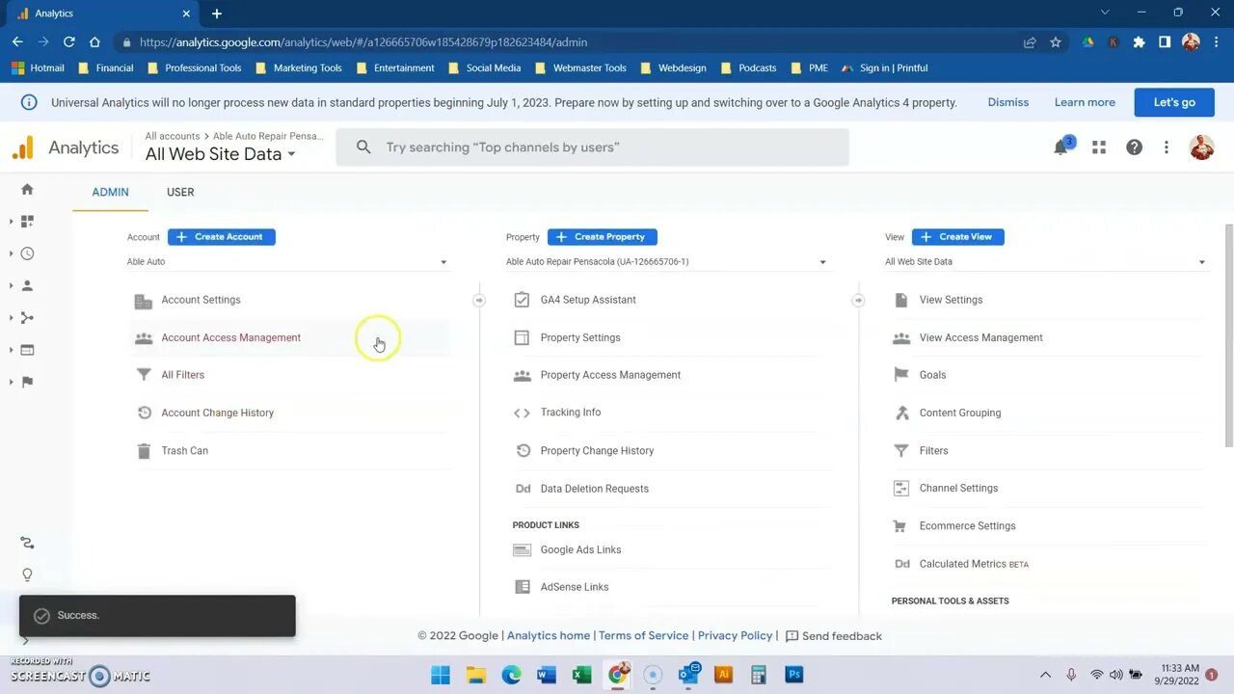Open Conversions flag icon in sidebar

[x=27, y=382]
